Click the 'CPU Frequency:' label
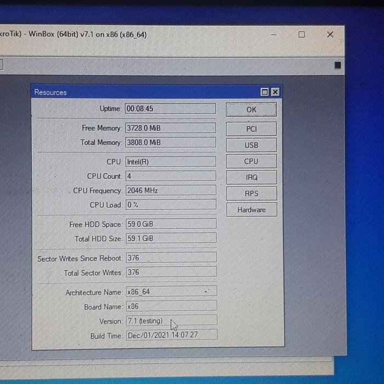Viewport: 384px width, 384px height. tap(98, 190)
